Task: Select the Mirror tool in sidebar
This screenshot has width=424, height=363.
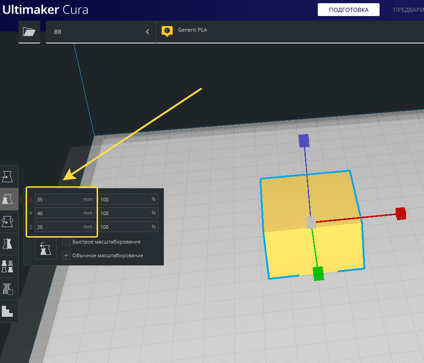Action: click(7, 244)
